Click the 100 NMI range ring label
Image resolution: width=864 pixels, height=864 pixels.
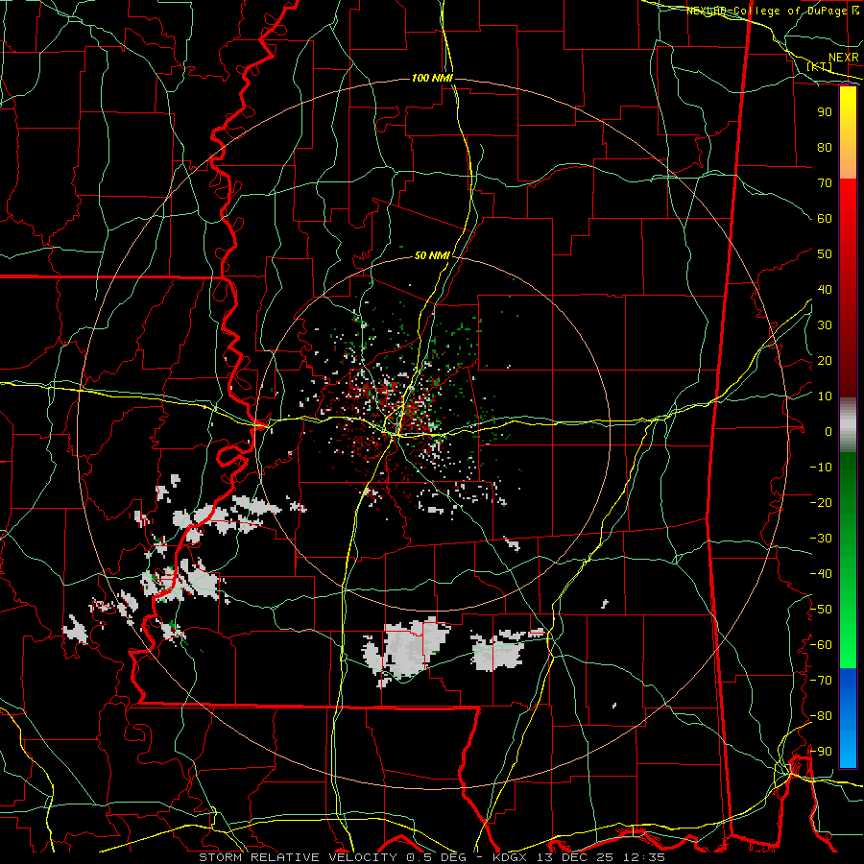tap(432, 79)
